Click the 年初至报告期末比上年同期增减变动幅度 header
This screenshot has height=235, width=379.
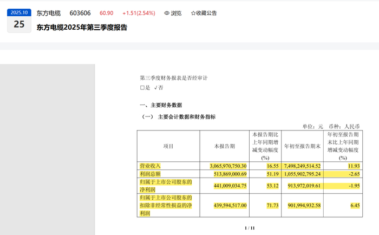(x=343, y=146)
